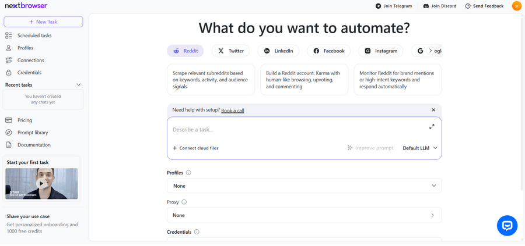This screenshot has width=525, height=246.
Task: Click the Credentials info icon
Action: pyautogui.click(x=197, y=231)
